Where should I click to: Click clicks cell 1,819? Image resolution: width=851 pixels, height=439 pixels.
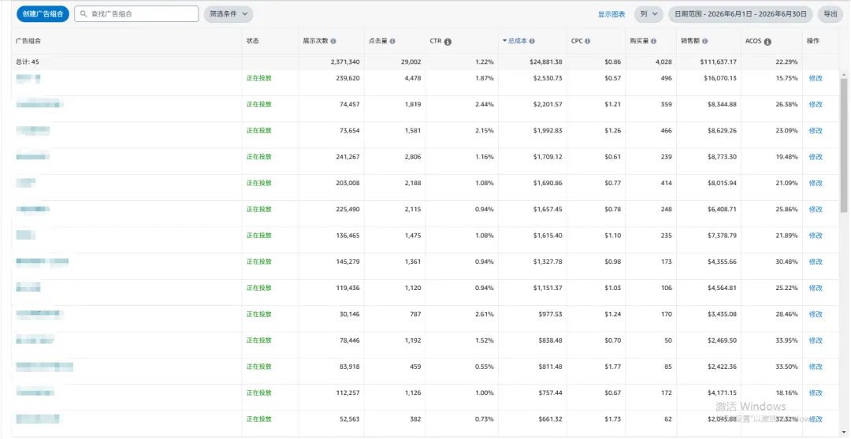(412, 104)
